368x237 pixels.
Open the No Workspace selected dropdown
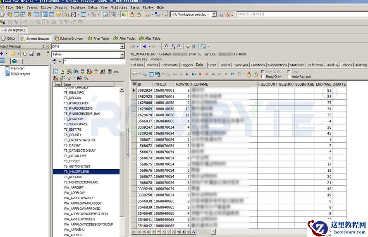214,14
